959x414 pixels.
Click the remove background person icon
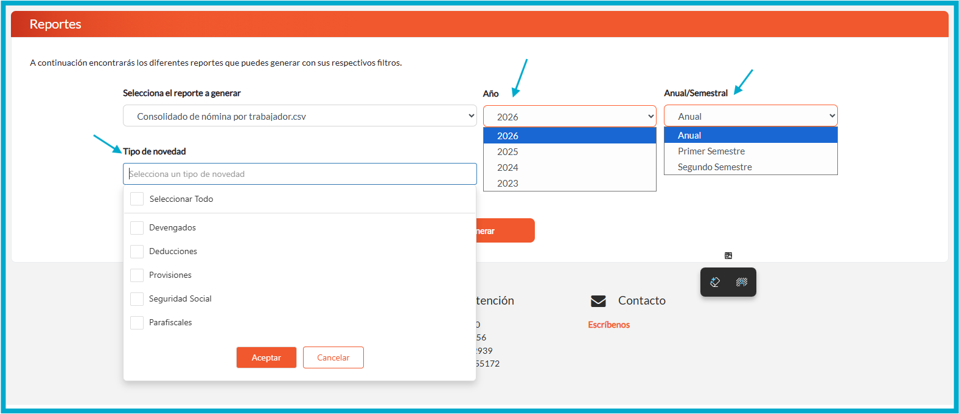click(741, 282)
